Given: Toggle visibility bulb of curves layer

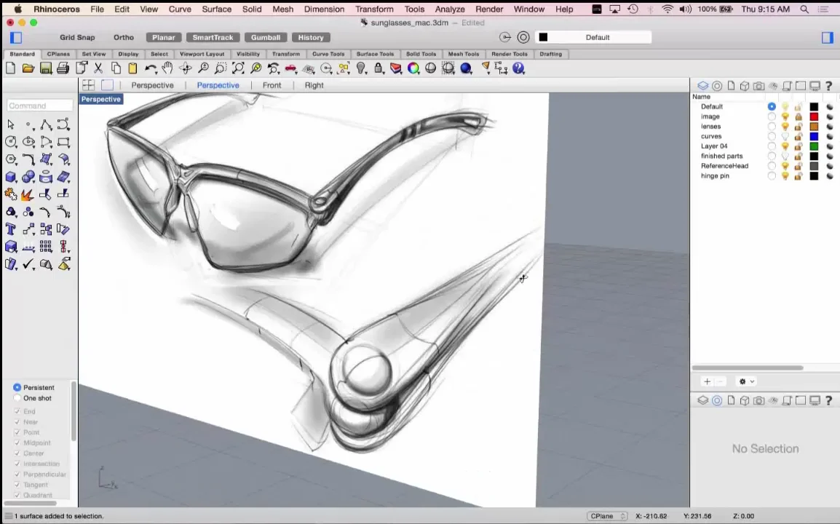Looking at the screenshot, I should coord(785,136).
